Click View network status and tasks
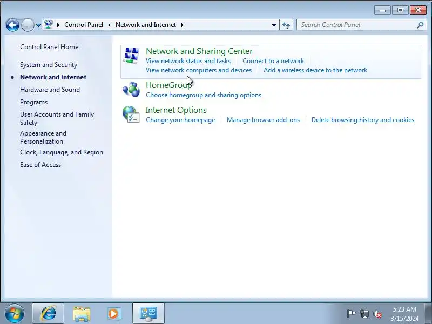Screen dimensions: 432x324 [188, 61]
